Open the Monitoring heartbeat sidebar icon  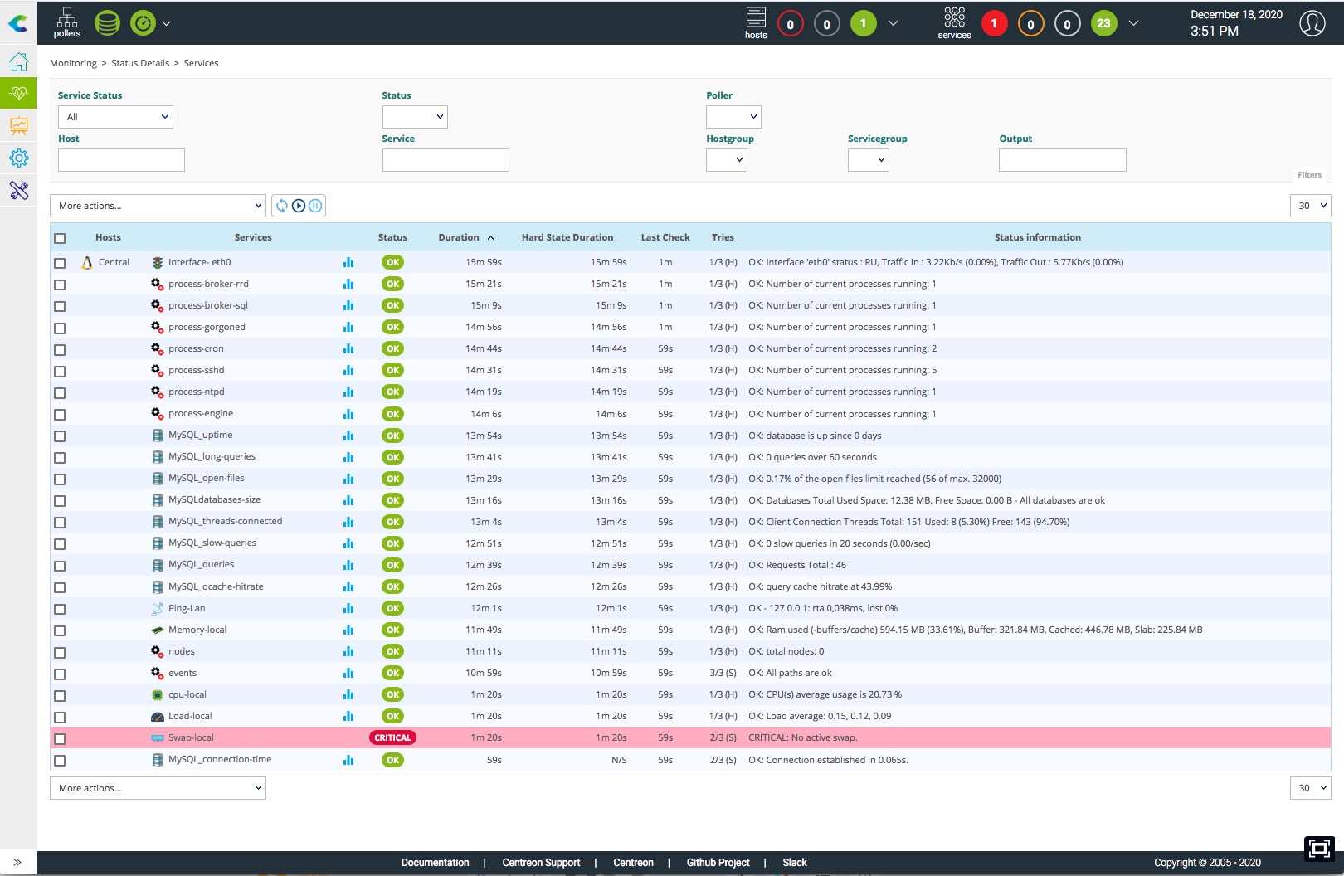click(x=18, y=93)
